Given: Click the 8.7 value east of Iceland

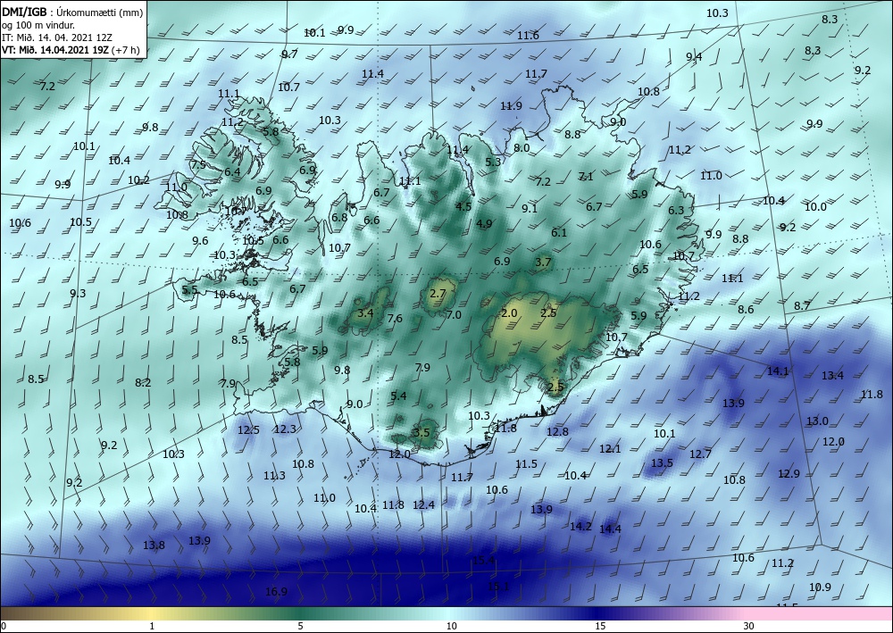Looking at the screenshot, I should pyautogui.click(x=802, y=305).
